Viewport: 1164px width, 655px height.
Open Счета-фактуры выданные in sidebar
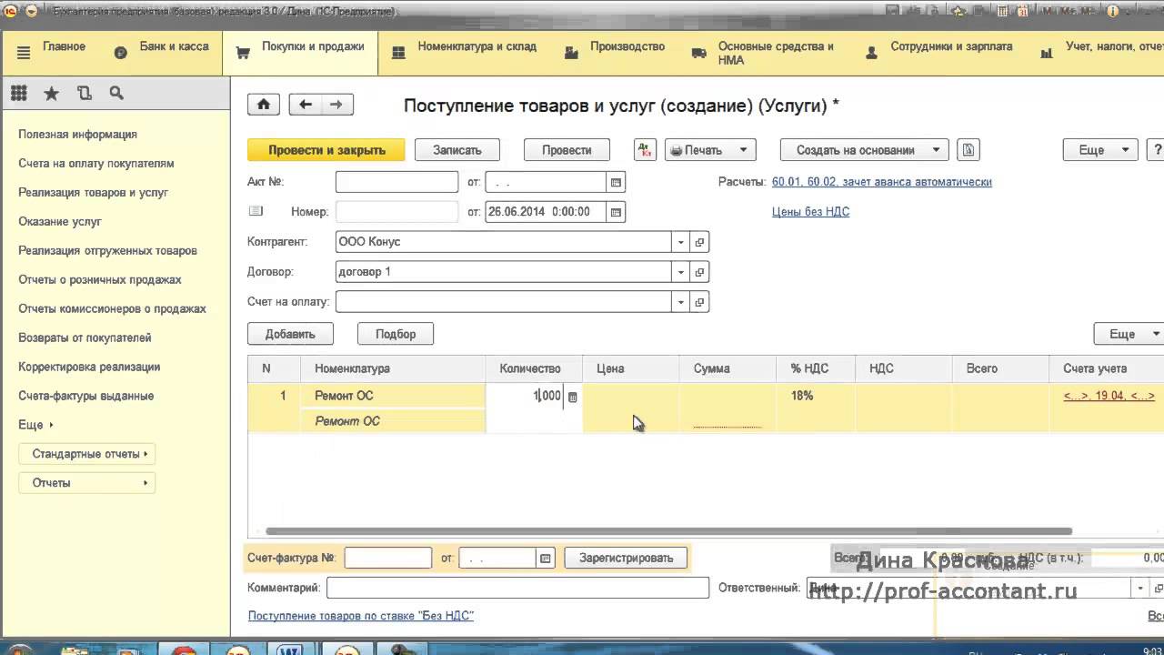click(86, 397)
